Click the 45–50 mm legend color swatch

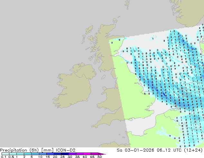(x=95, y=154)
